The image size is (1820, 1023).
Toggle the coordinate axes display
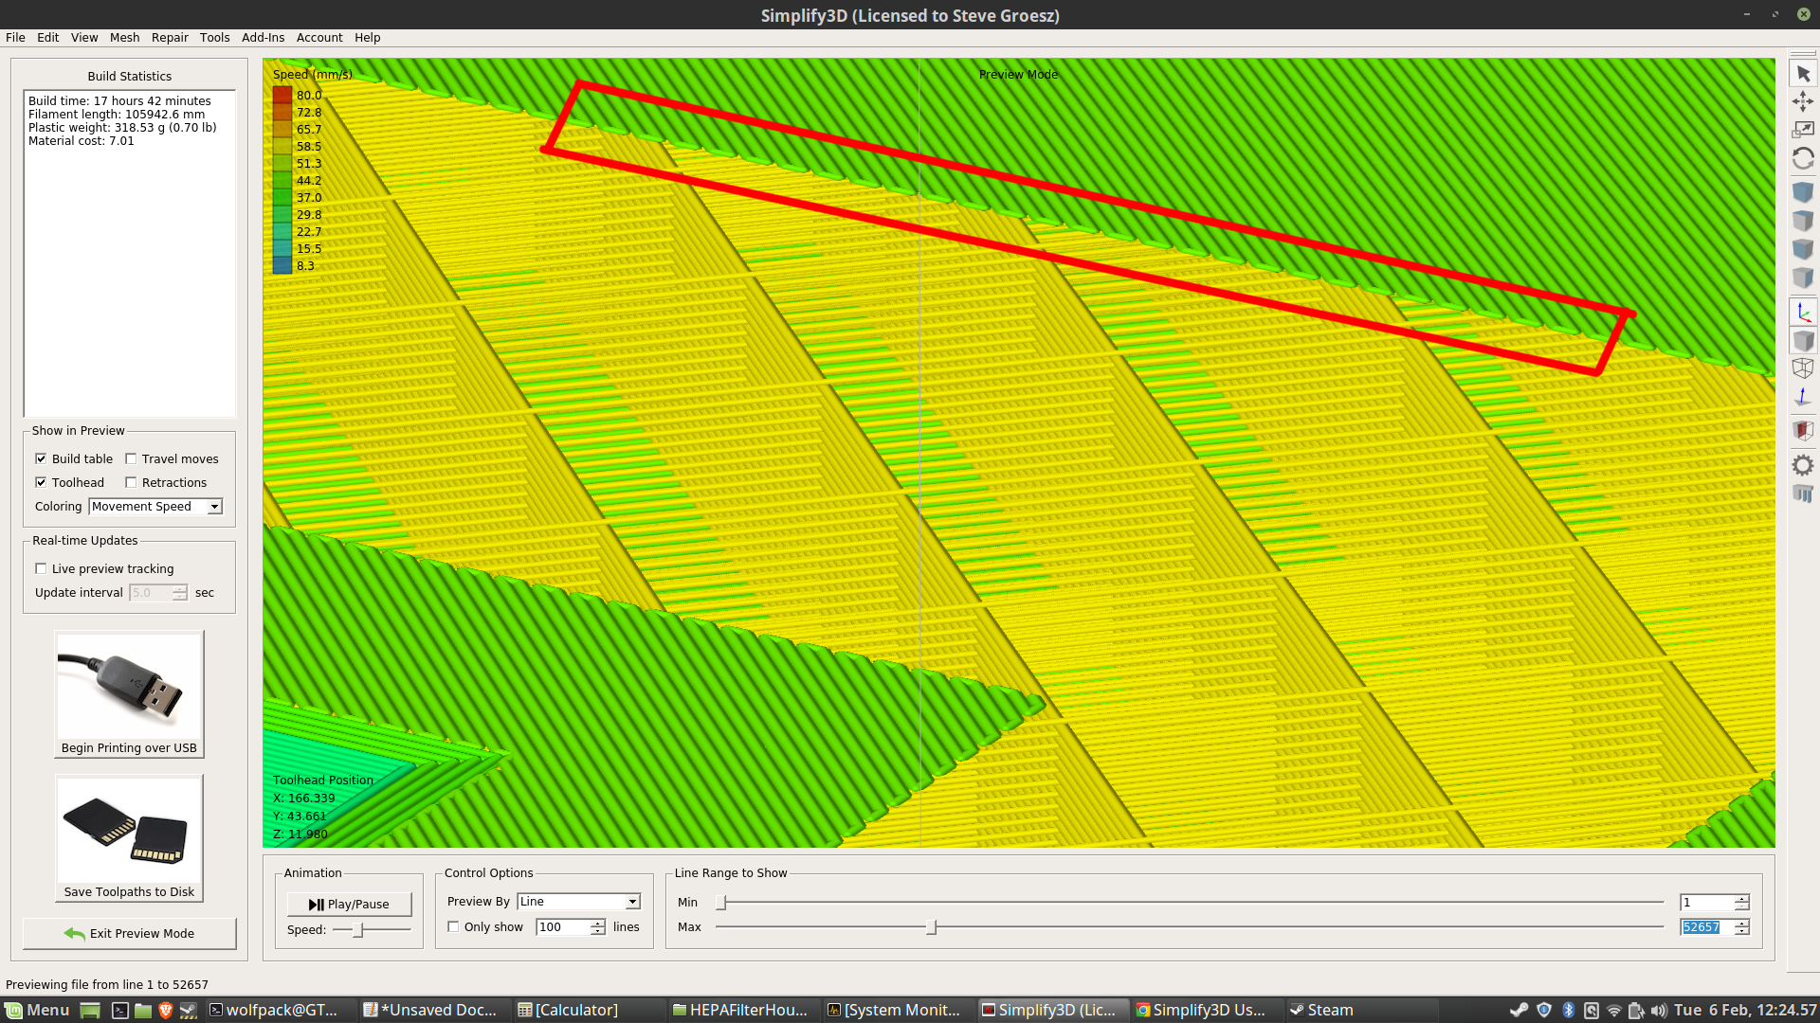point(1803,312)
